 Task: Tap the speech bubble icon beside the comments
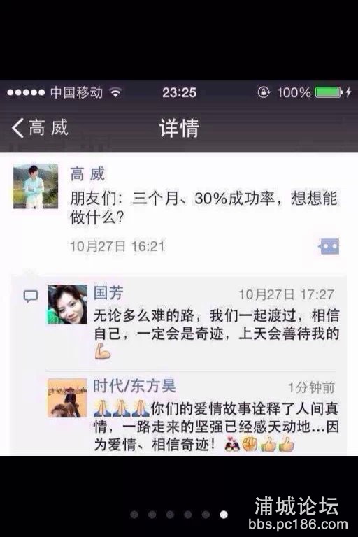point(31,296)
